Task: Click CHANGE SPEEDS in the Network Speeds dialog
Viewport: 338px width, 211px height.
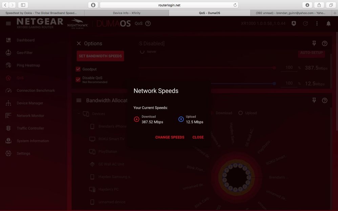Action: click(170, 137)
